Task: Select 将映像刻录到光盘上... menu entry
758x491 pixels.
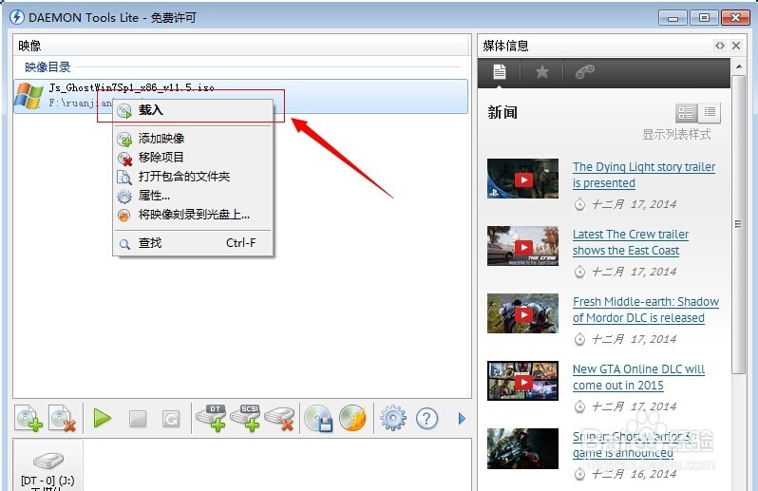Action: [193, 215]
